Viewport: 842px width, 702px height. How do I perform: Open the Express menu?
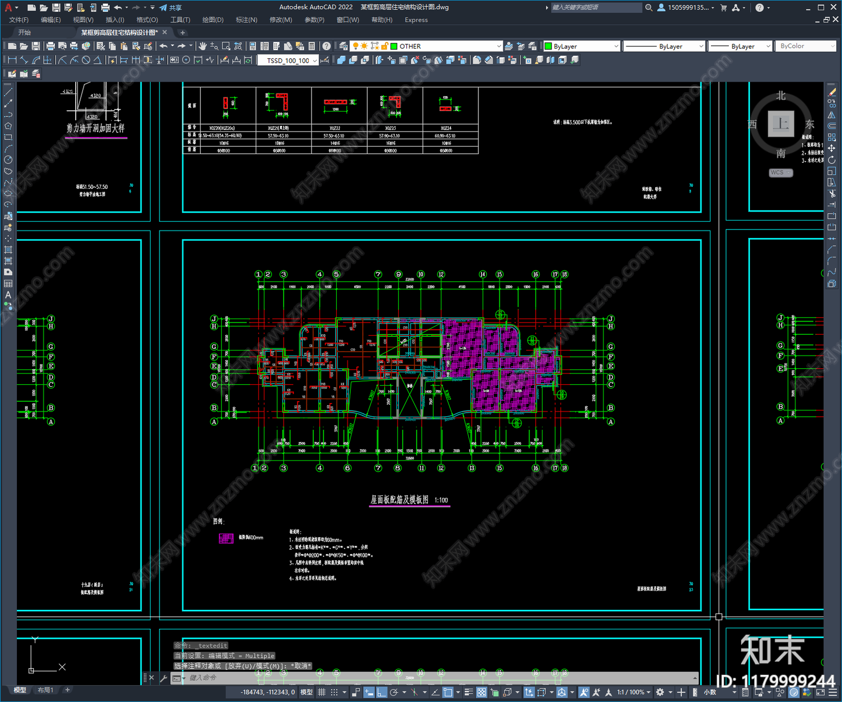coord(416,20)
